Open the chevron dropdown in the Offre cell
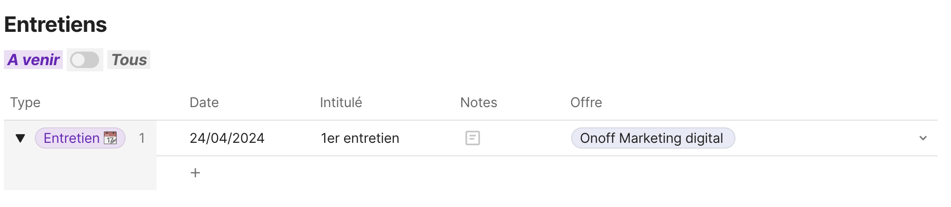951x207 pixels. (x=922, y=138)
